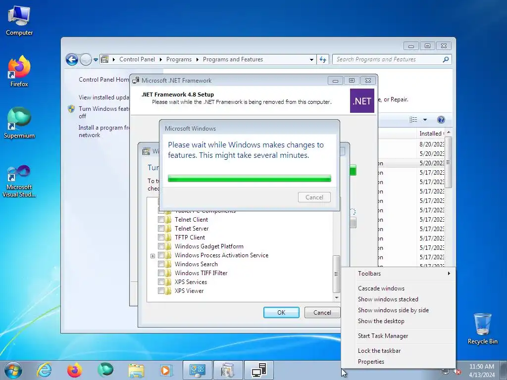
Task: Expand the Windows Process Activation Service node
Action: coord(152,256)
